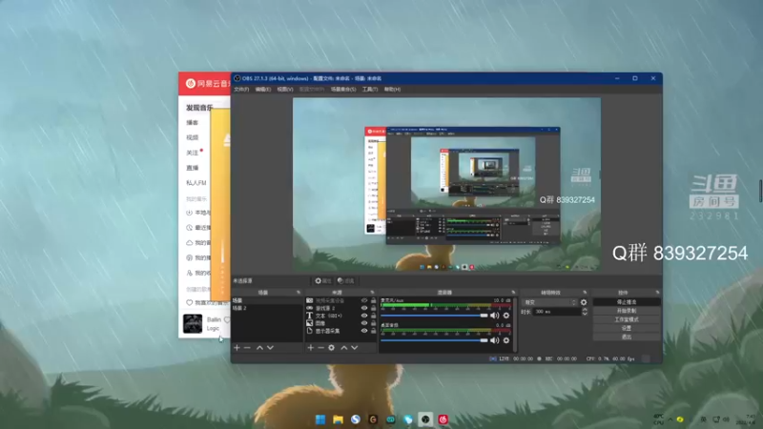Click the transition duration 300 ms field

557,312
